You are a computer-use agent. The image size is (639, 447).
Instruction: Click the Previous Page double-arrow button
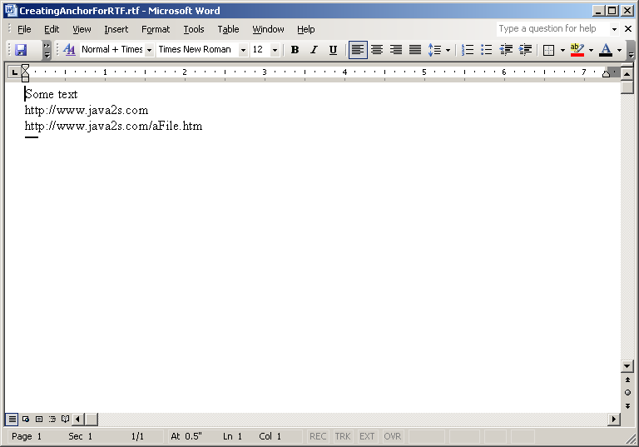(627, 380)
